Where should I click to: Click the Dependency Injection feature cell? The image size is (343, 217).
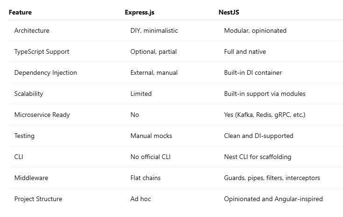coord(45,72)
